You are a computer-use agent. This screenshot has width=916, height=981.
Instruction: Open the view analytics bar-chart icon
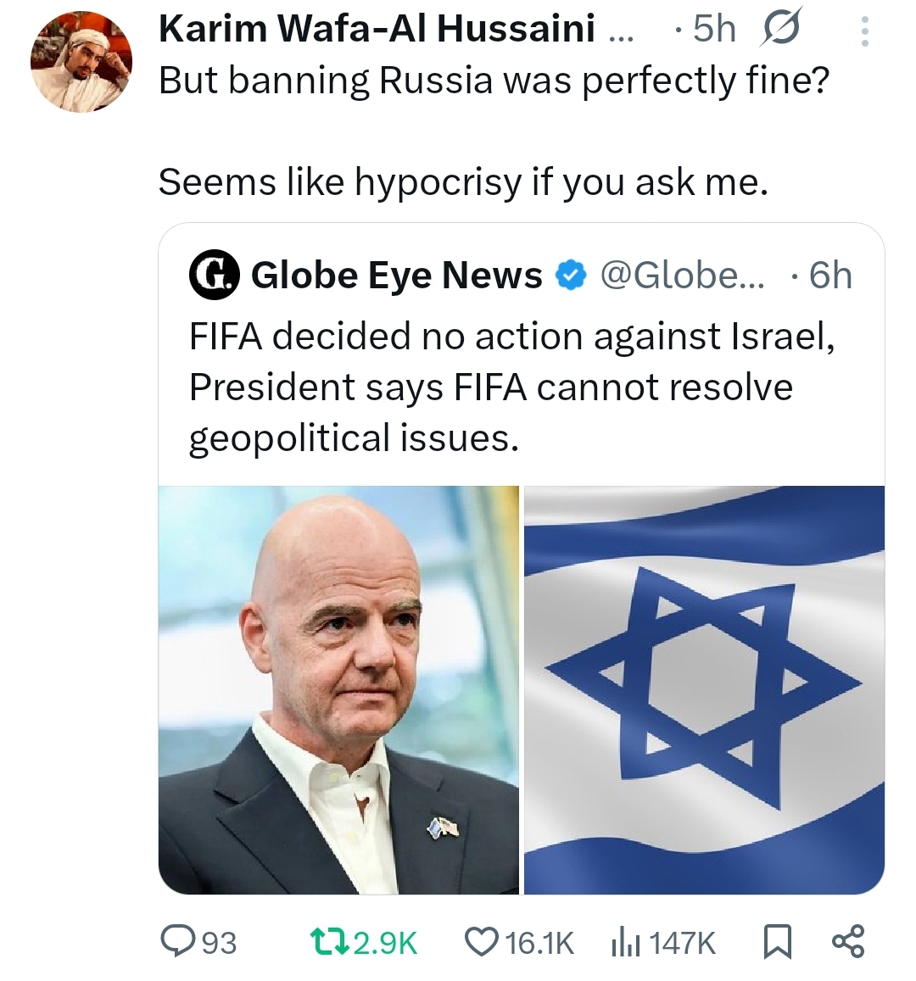tap(626, 941)
